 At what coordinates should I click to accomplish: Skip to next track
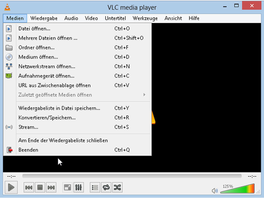pos(51,187)
